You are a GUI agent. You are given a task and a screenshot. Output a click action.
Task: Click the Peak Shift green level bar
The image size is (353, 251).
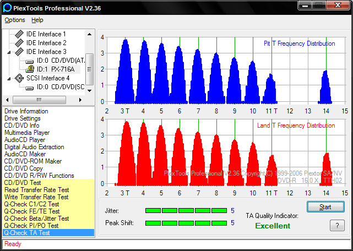(186, 223)
